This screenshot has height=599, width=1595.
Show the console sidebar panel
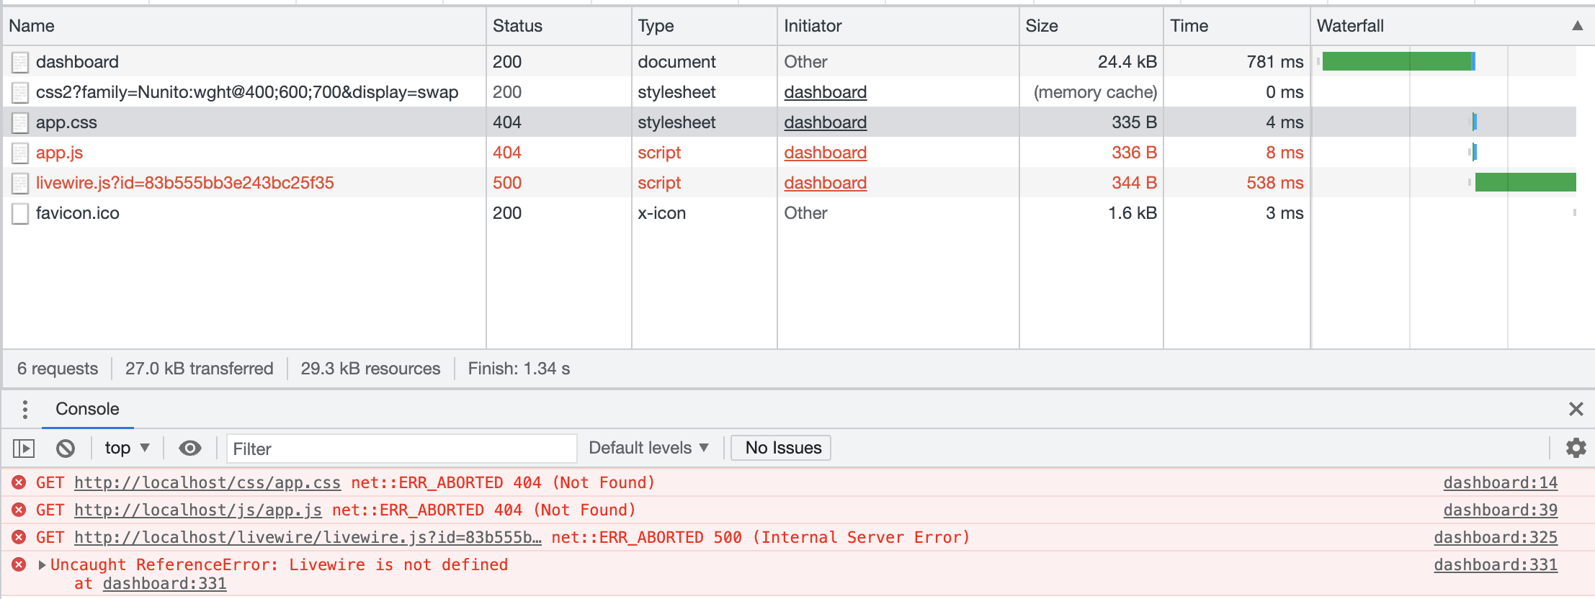point(24,449)
